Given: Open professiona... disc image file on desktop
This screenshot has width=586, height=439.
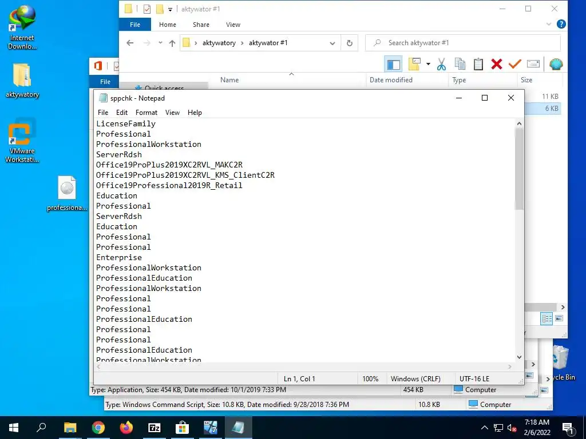Looking at the screenshot, I should click(67, 193).
